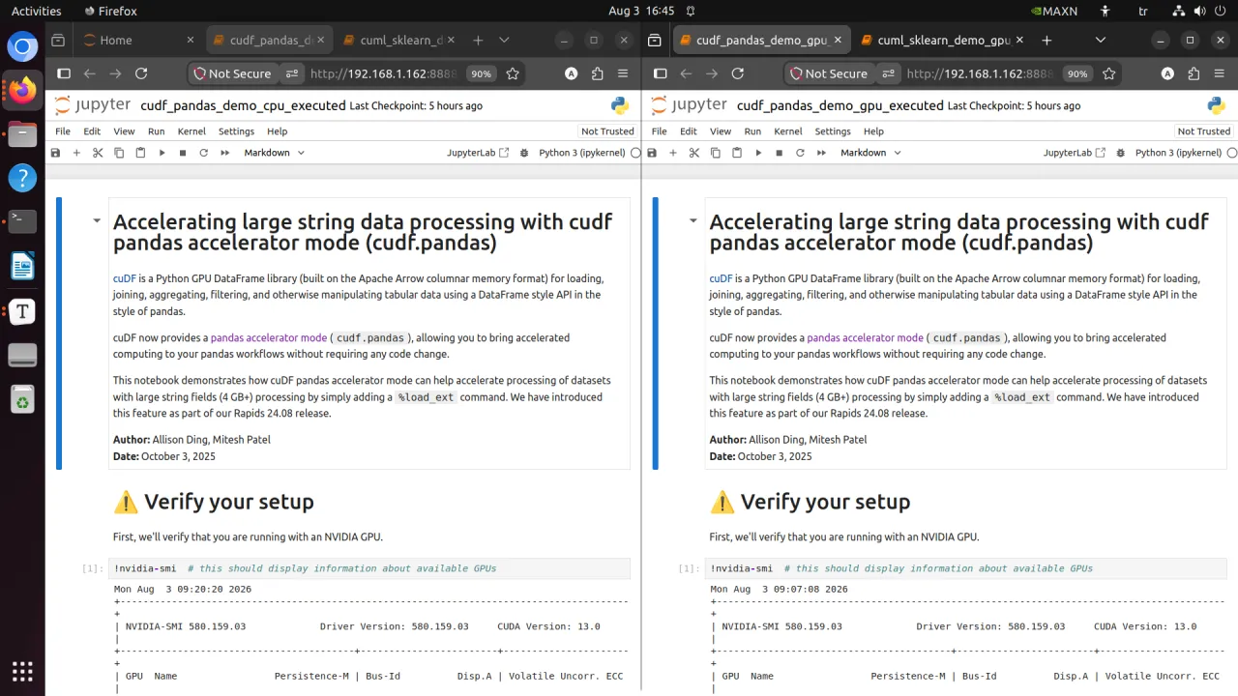The image size is (1238, 696).
Task: Click the URL address field in the right window
Action: click(981, 73)
